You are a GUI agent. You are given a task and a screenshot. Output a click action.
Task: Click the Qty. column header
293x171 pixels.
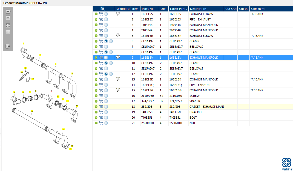(x=163, y=9)
